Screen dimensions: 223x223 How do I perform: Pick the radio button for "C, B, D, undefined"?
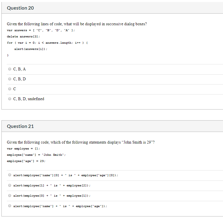[10, 99]
